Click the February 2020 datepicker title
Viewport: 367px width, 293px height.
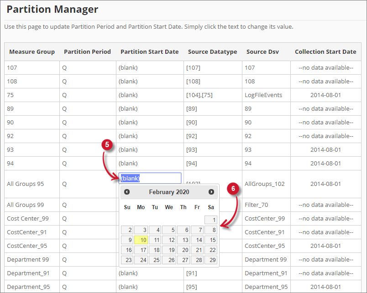click(x=169, y=192)
